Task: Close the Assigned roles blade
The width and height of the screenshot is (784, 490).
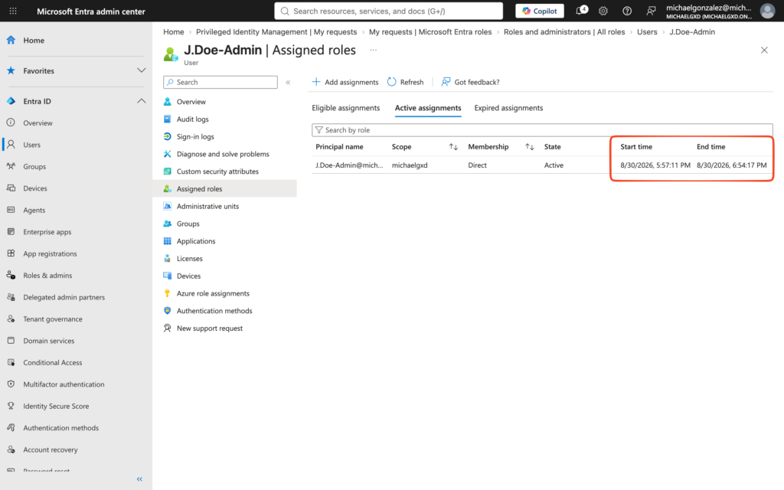Action: coord(764,50)
